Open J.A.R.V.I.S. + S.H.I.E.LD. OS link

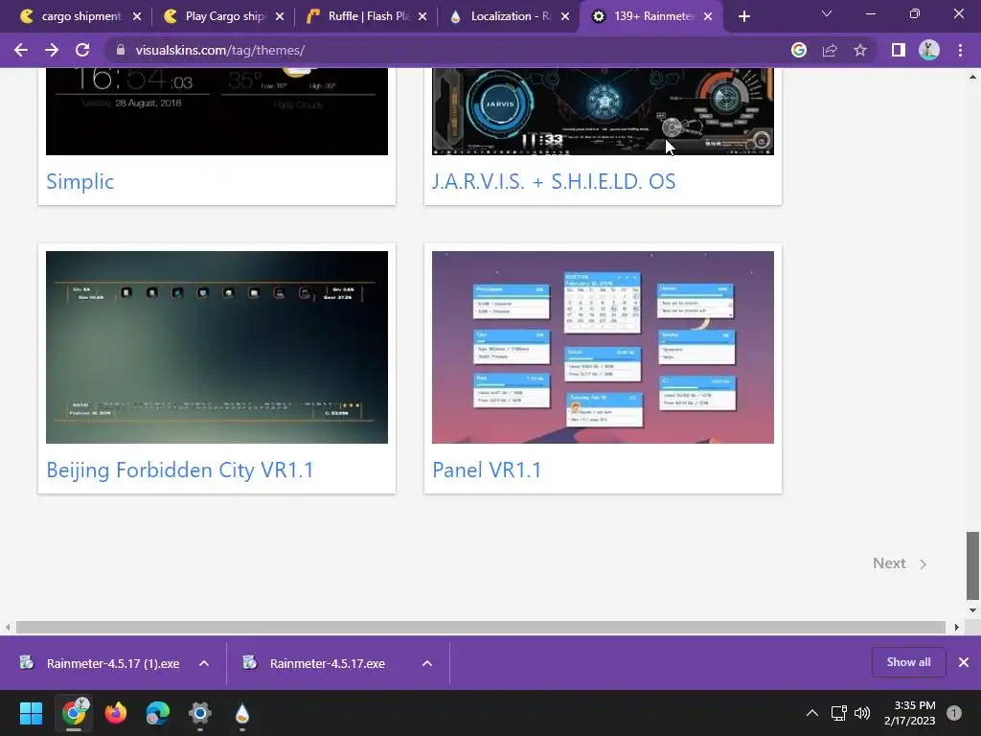(x=554, y=181)
